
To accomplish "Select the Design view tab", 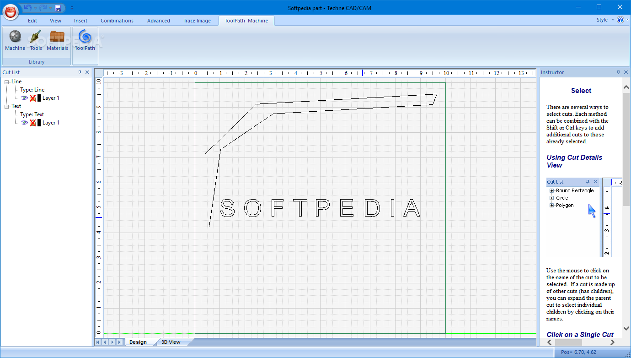I will [138, 342].
